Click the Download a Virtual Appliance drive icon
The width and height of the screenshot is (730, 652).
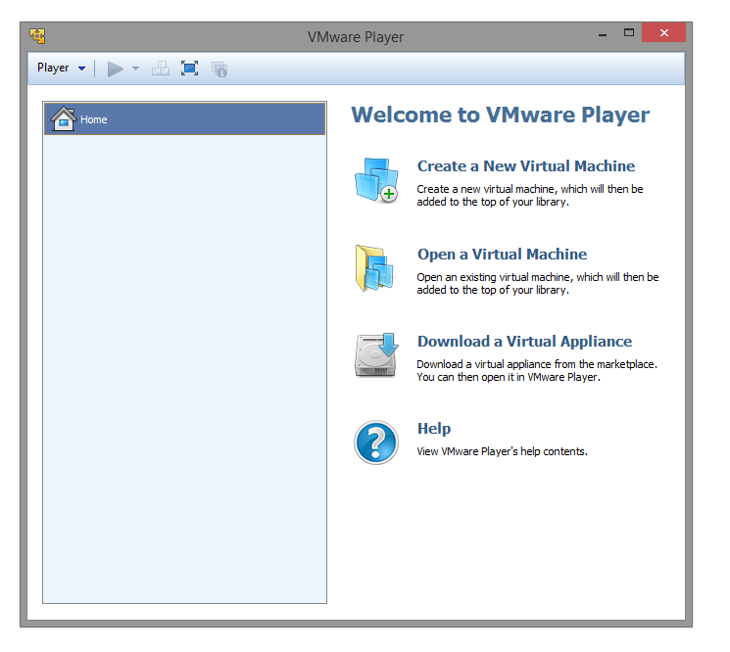pyautogui.click(x=376, y=354)
